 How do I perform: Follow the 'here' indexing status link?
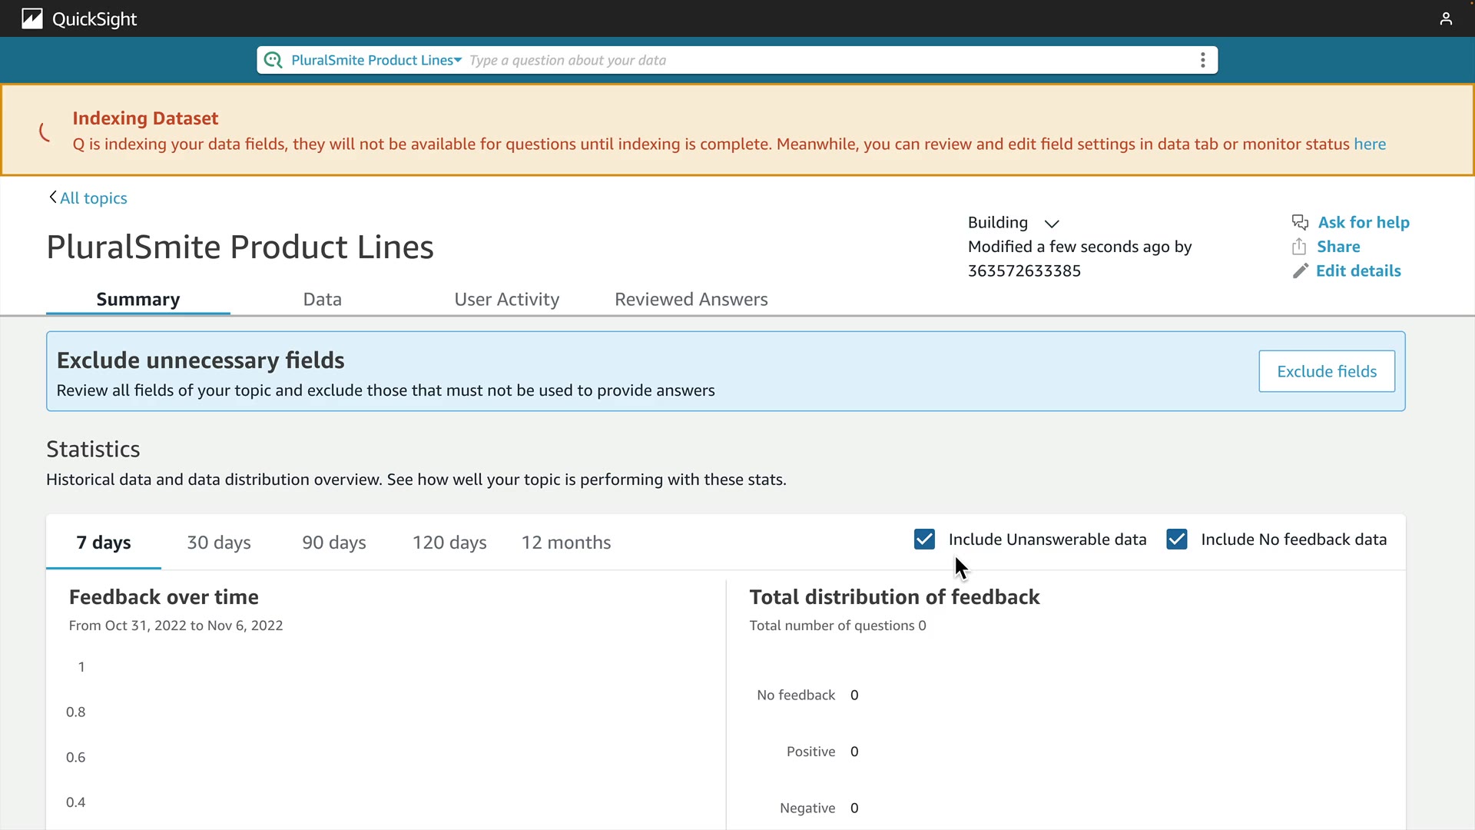[1370, 144]
